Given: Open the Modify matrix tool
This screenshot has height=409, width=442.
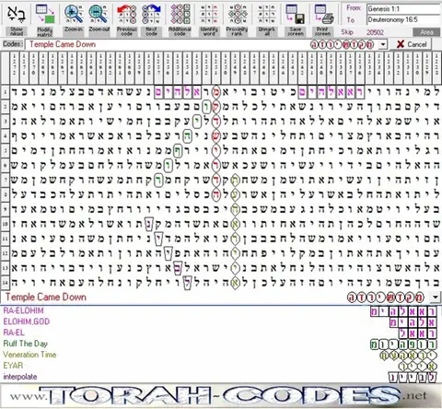Looking at the screenshot, I should (x=45, y=20).
